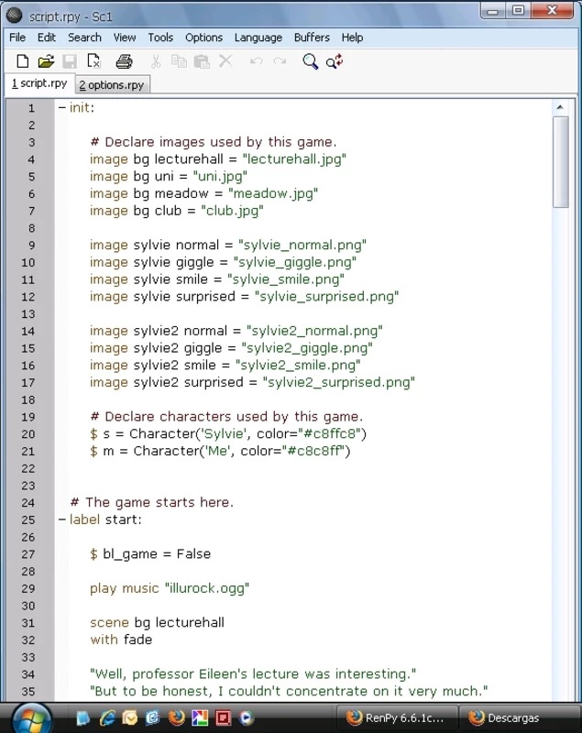Click the Close file toolbar icon
The image size is (582, 733).
click(x=93, y=61)
